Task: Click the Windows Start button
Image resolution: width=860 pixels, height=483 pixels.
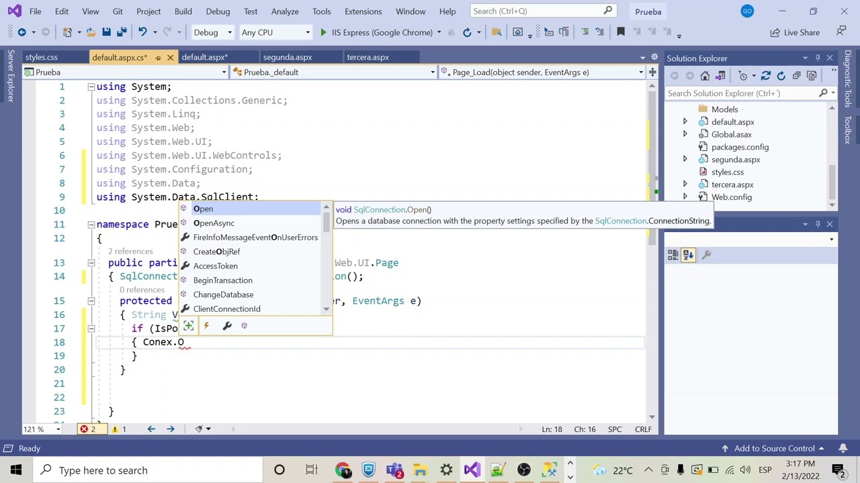Action: [16, 470]
